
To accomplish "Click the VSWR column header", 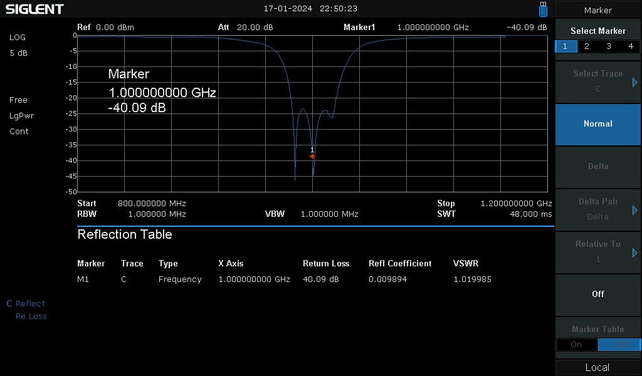I will (466, 263).
